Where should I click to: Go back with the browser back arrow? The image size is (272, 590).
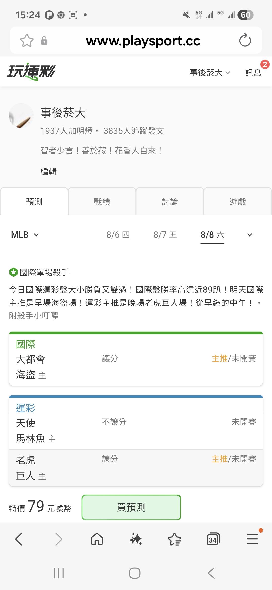[x=19, y=539]
